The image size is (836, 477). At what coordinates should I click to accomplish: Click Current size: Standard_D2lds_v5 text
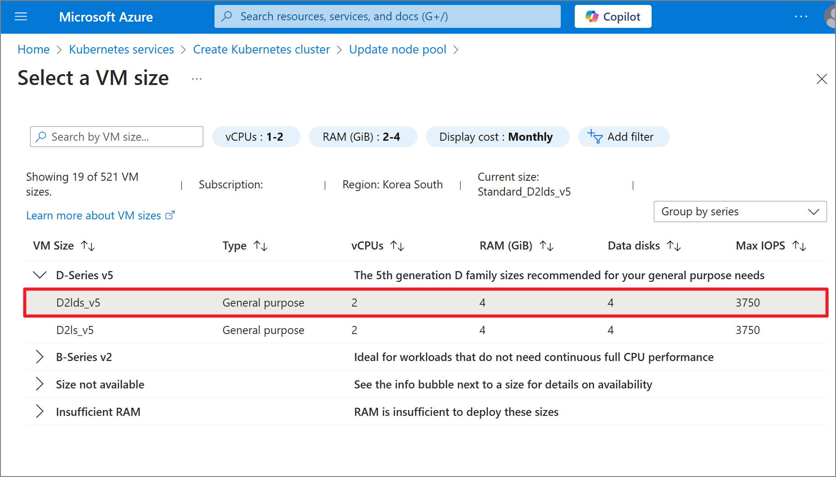pos(524,184)
